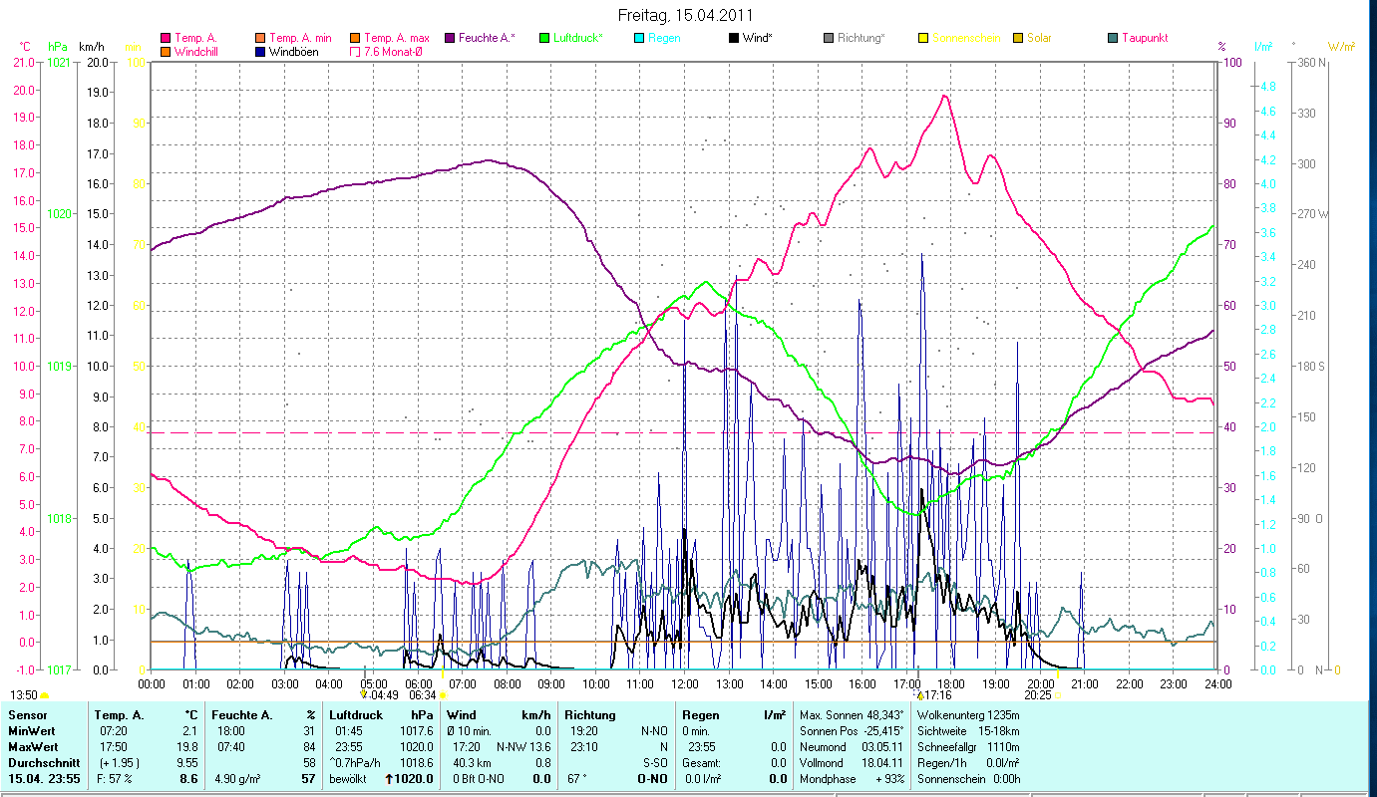Click the pink Temp. A. legend swatch

[x=166, y=38]
